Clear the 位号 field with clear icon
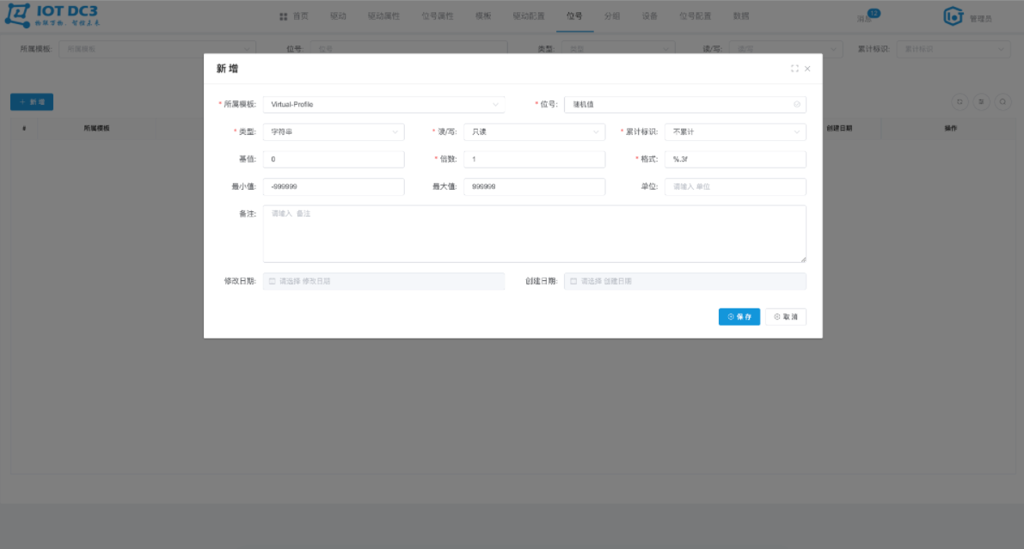Viewport: 1024px width, 549px height. click(797, 105)
